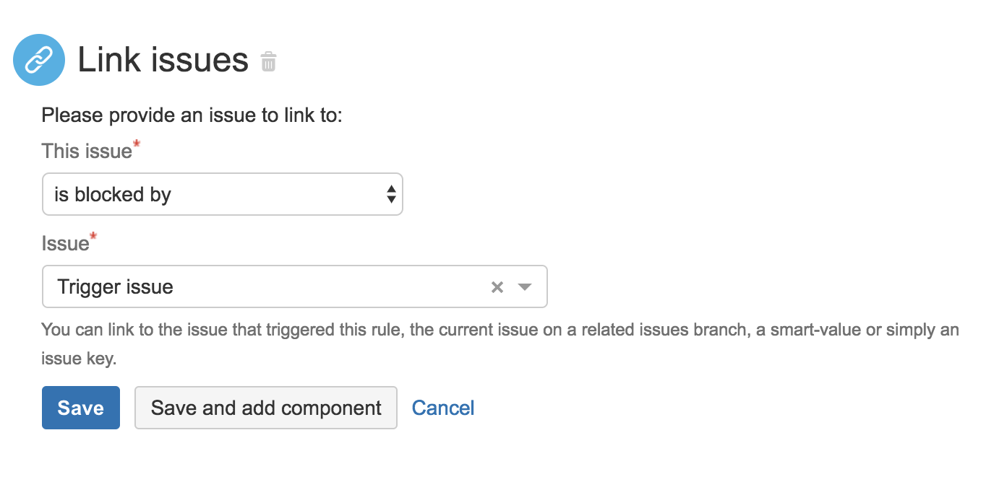This screenshot has width=986, height=482.
Task: Click the 'Link issues' heading title
Action: click(163, 60)
